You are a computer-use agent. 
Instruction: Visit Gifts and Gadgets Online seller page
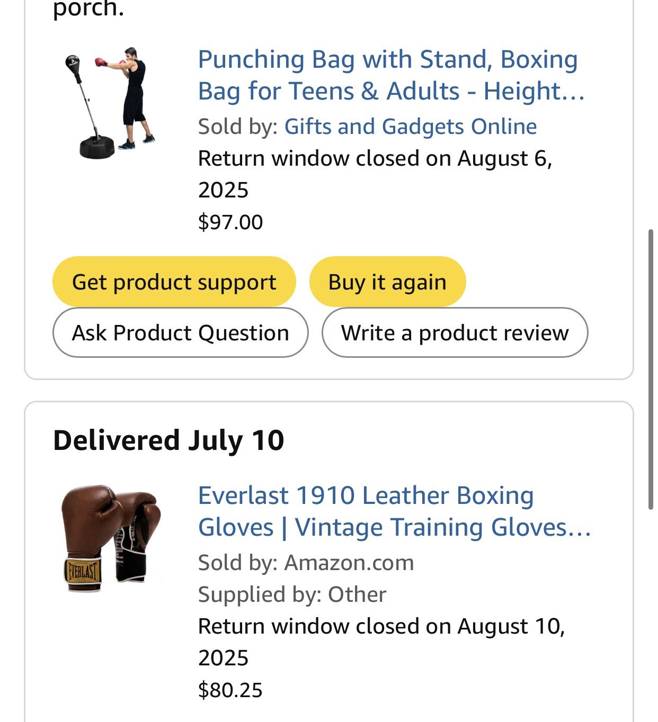(x=411, y=127)
